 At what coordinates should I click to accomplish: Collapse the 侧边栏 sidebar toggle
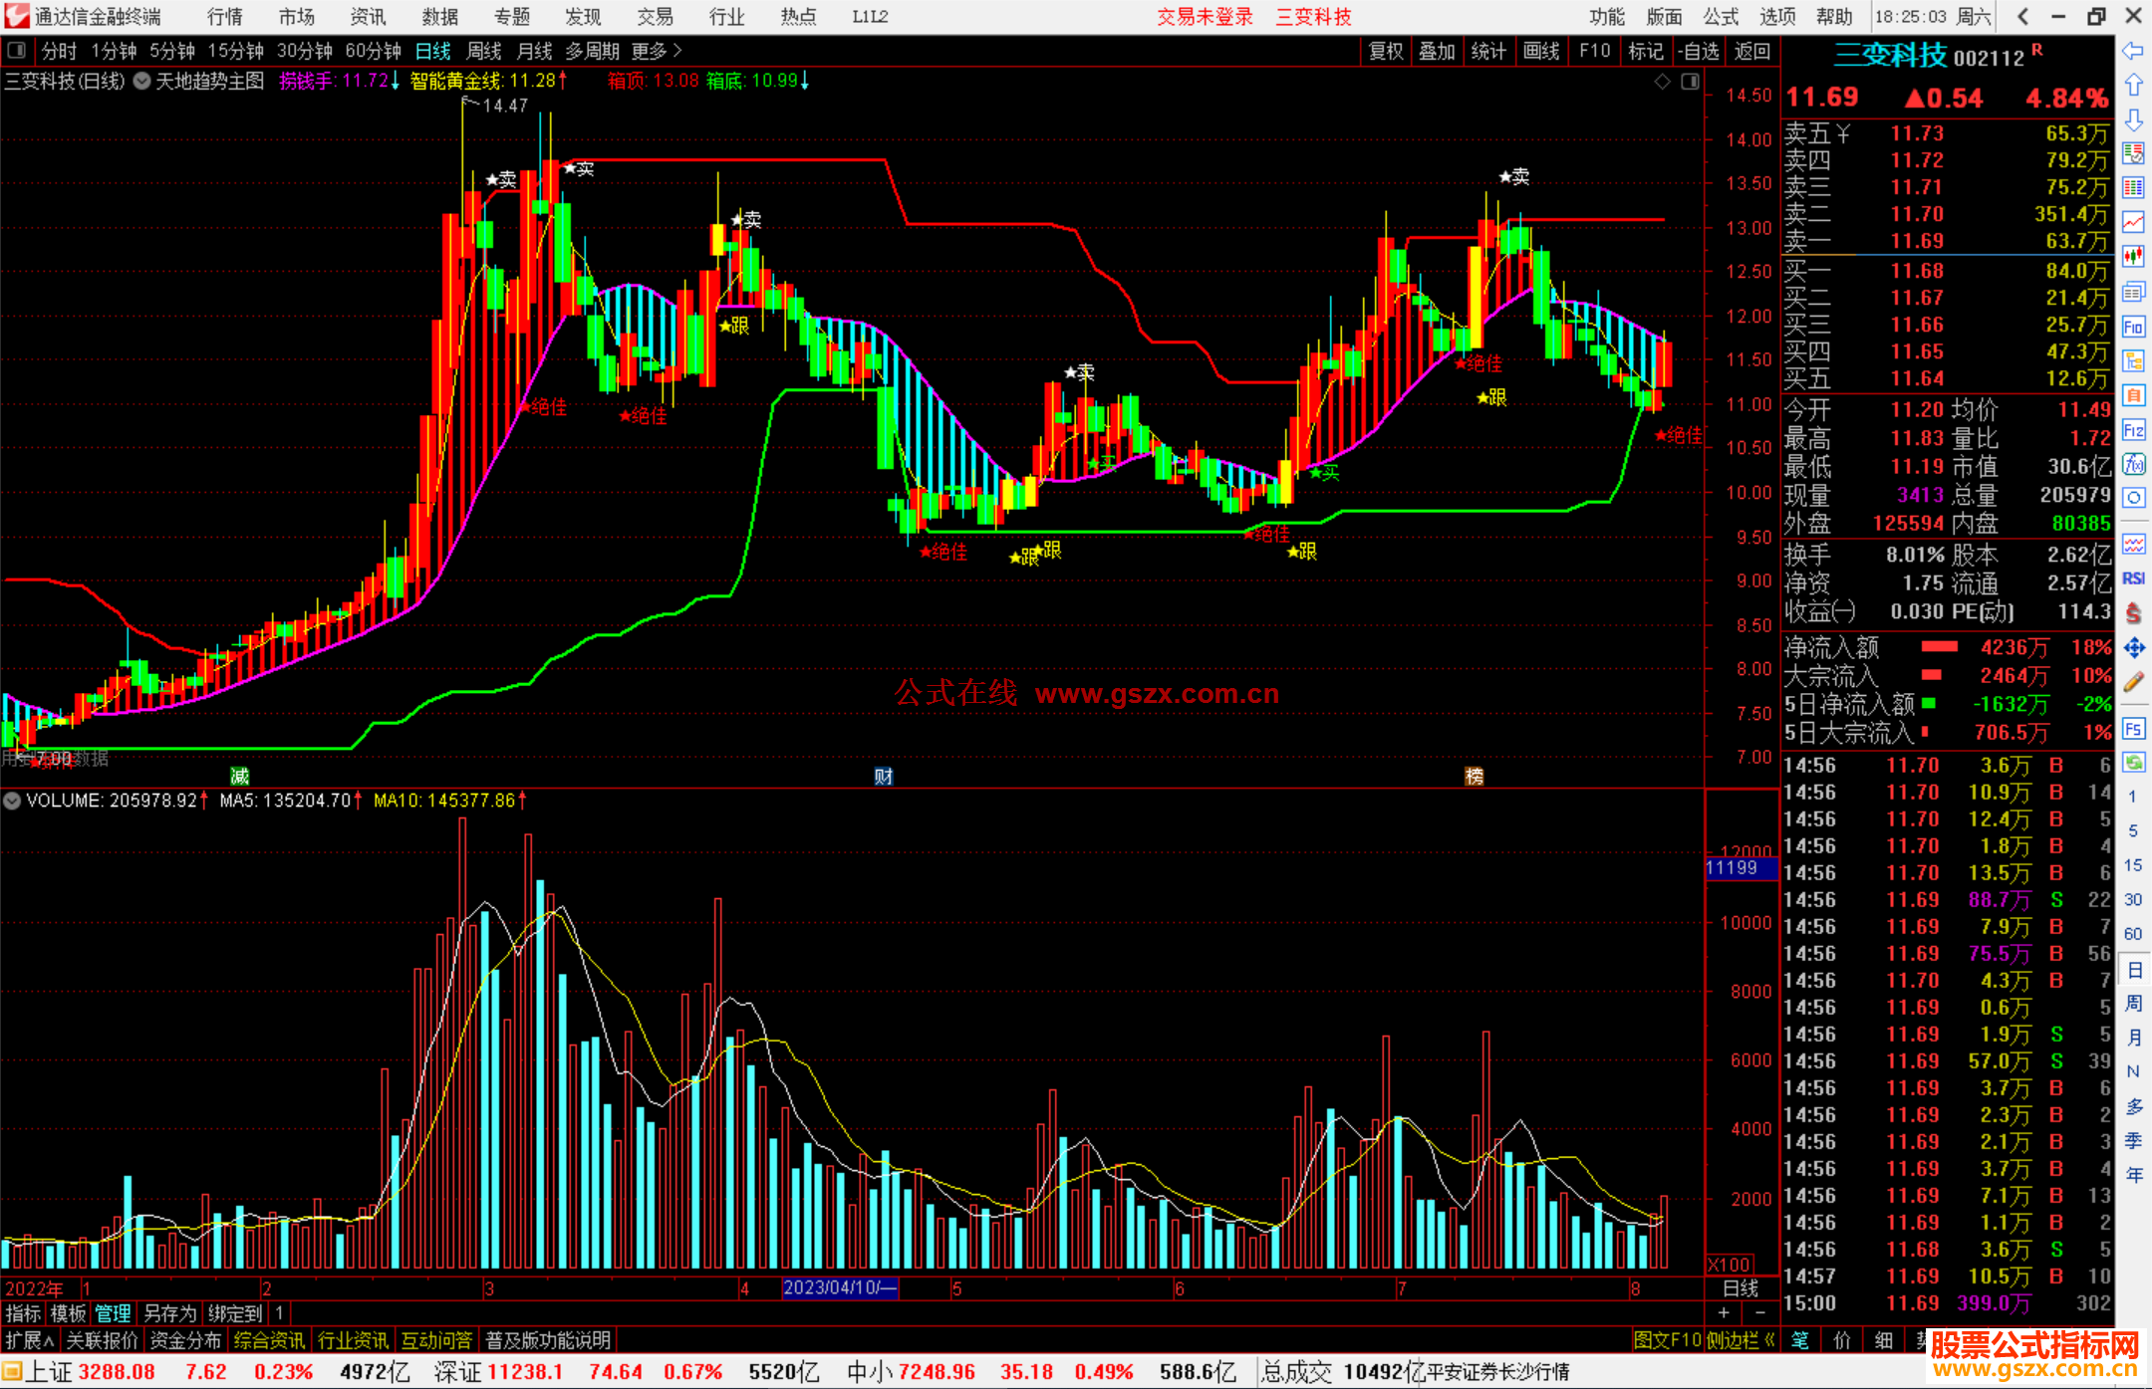click(x=1741, y=1340)
